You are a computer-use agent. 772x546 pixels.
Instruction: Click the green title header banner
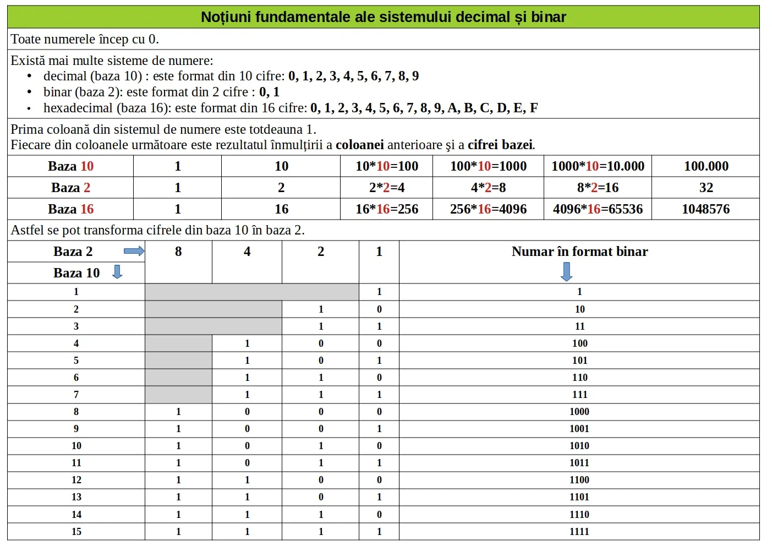384,17
